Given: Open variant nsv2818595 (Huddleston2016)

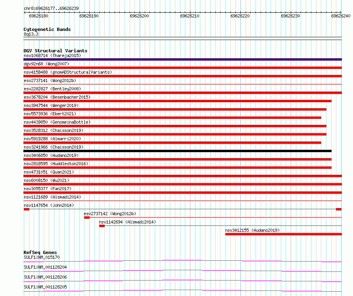Looking at the screenshot, I should click(x=56, y=164).
